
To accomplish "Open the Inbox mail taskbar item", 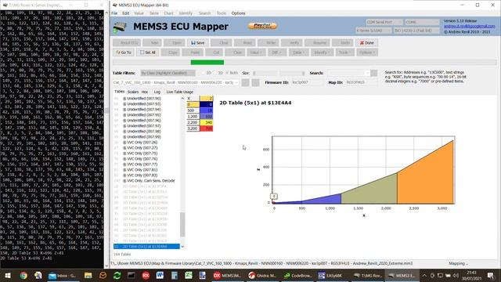I will [x=63, y=275].
